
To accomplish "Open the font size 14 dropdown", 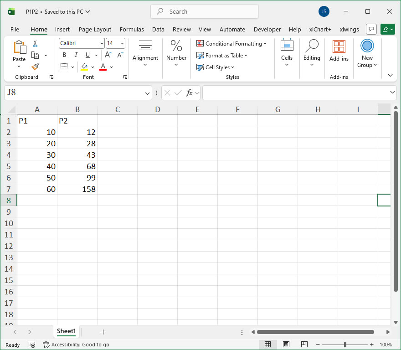I will (x=122, y=43).
